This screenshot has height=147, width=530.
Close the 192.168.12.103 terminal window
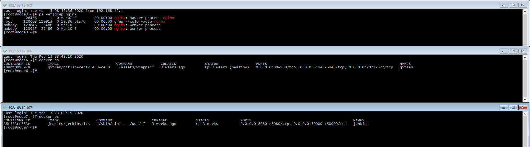(x=523, y=5)
